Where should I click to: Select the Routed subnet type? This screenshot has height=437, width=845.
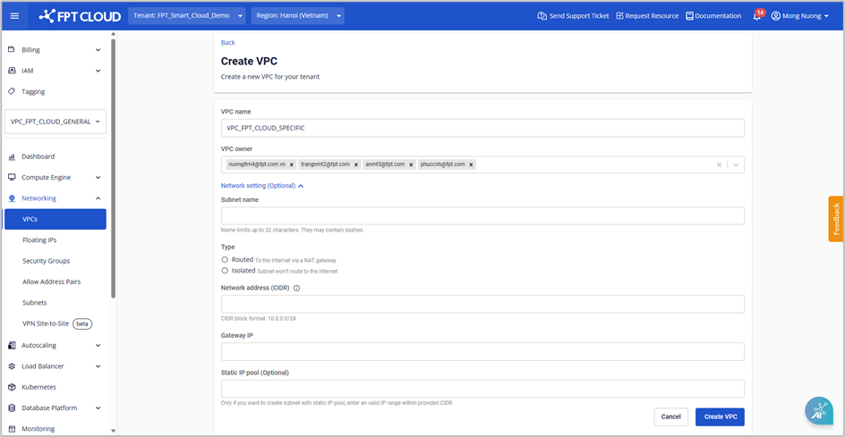pyautogui.click(x=225, y=259)
